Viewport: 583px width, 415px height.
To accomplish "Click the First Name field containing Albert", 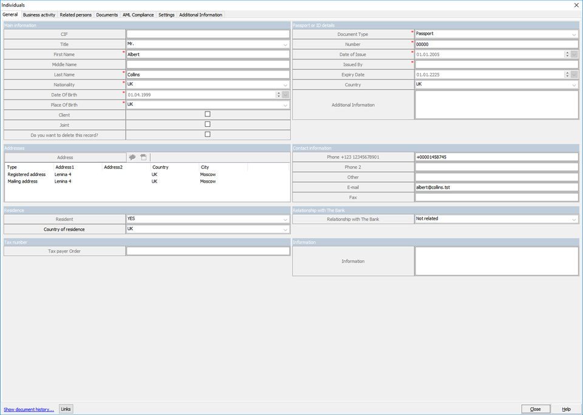I will pos(208,54).
